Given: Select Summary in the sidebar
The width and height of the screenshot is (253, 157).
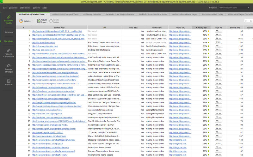Looking at the screenshot, I should (9, 32).
